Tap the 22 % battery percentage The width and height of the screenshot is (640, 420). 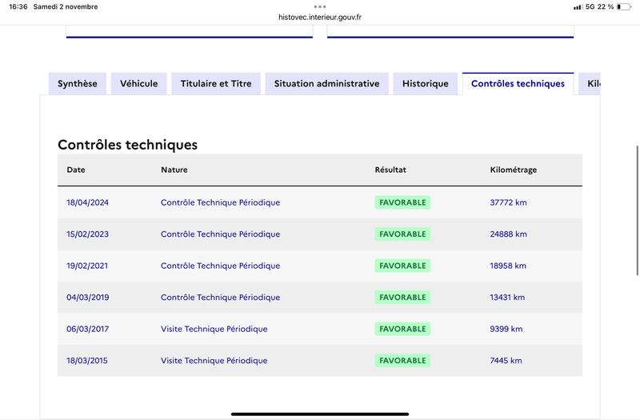[x=606, y=6]
